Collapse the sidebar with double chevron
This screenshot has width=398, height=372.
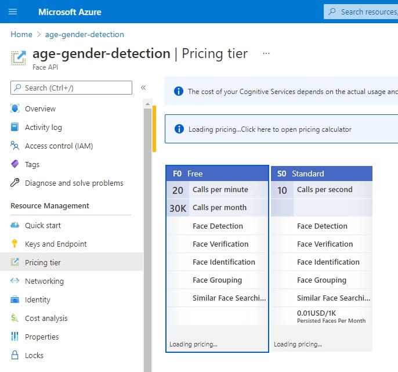(x=143, y=88)
